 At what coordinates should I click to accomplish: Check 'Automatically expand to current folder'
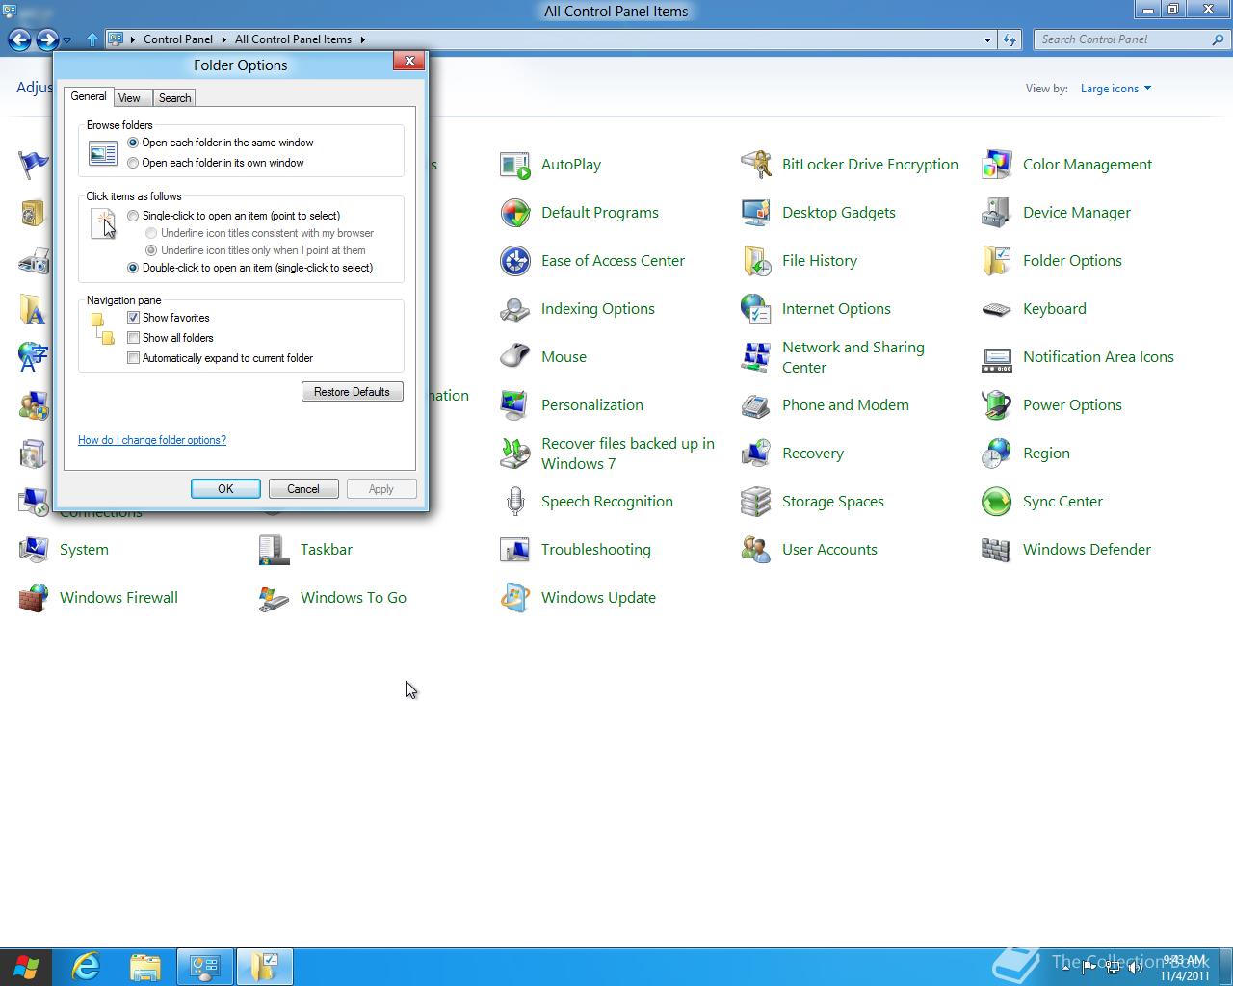(133, 357)
